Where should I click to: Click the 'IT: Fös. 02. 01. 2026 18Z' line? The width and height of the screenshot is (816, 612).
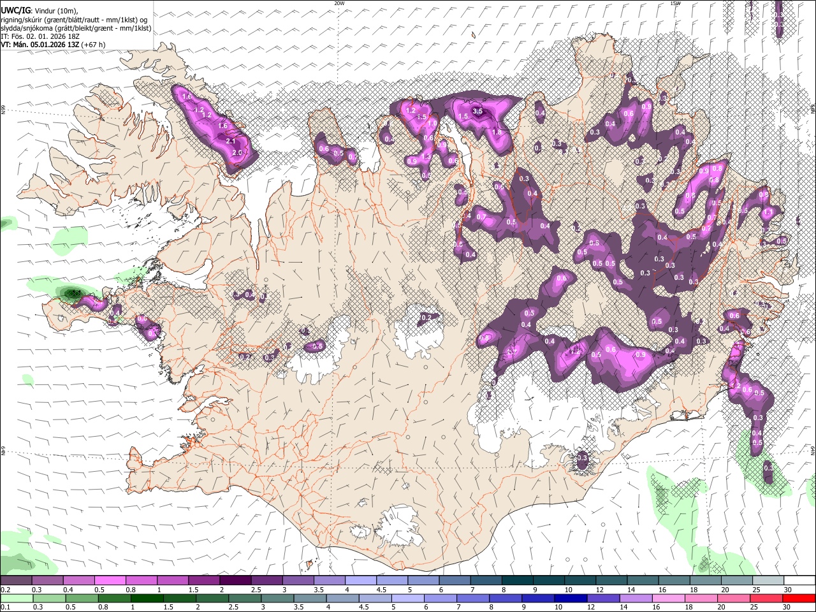pyautogui.click(x=40, y=36)
